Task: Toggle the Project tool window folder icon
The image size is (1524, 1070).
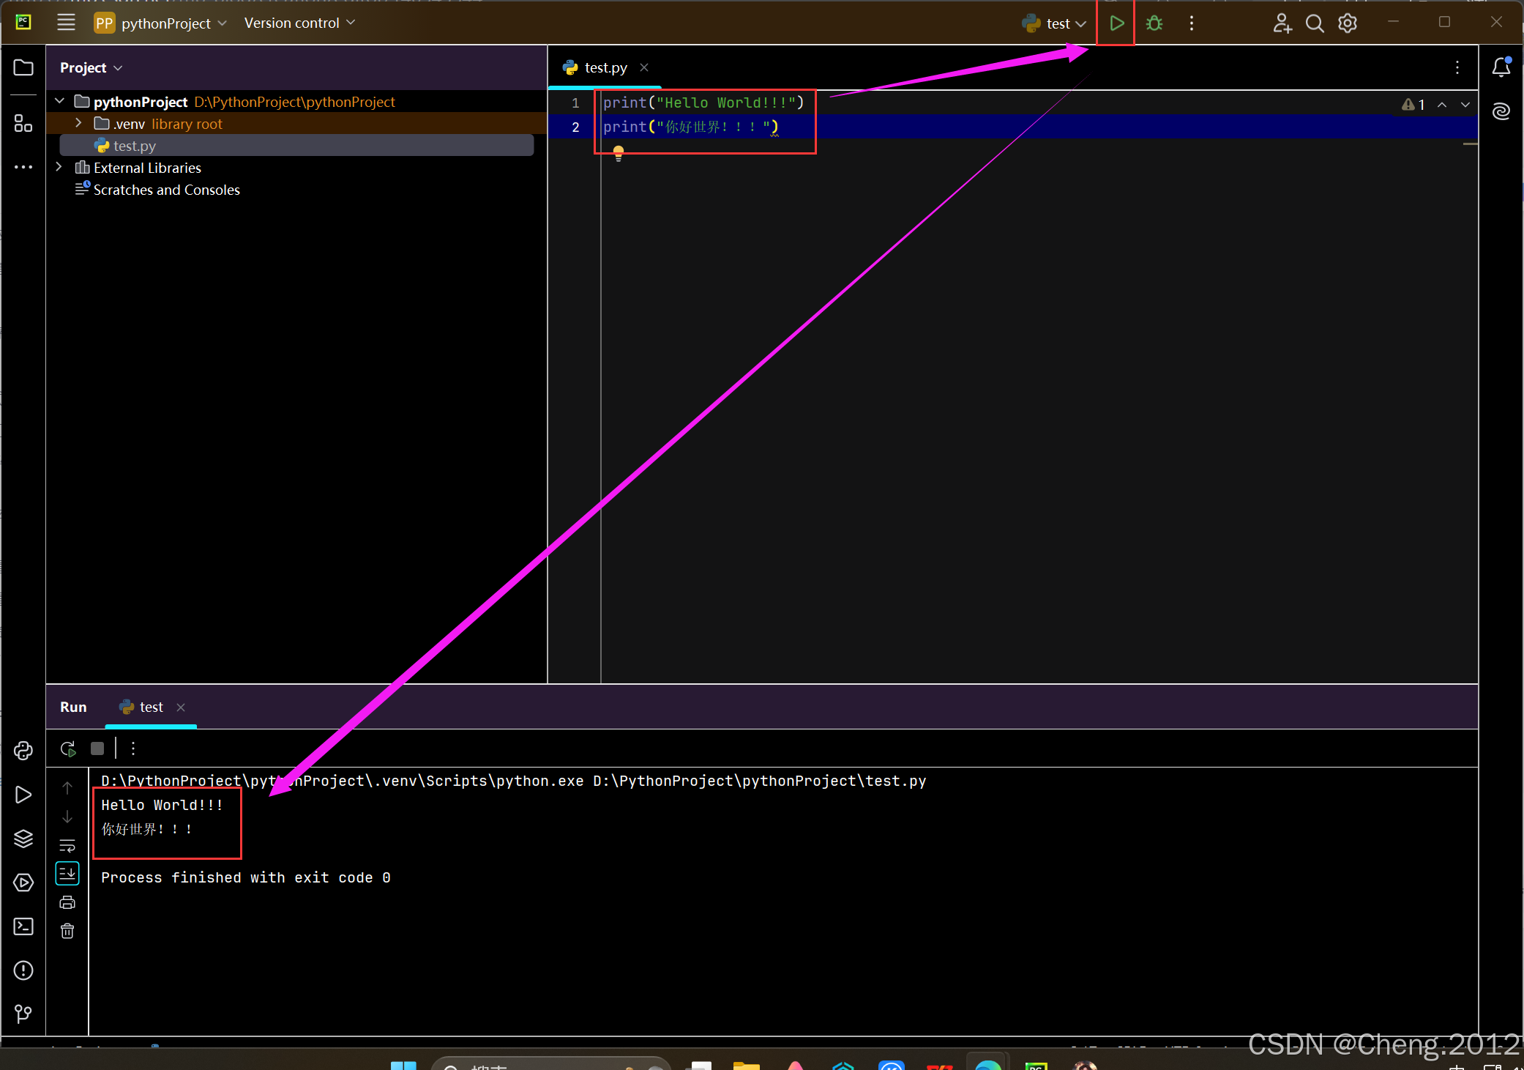Action: pyautogui.click(x=23, y=67)
